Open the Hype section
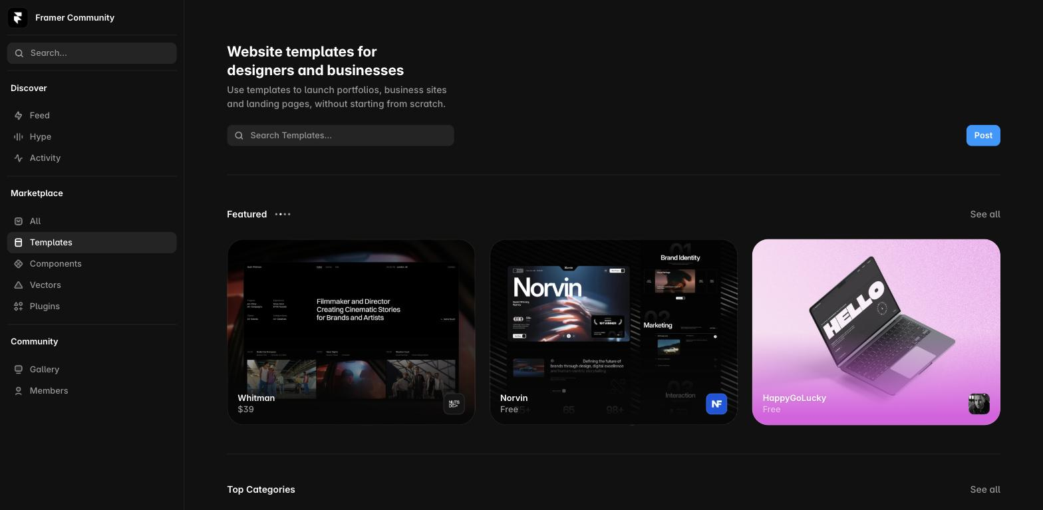Screen dimensions: 1043x510 [x=92, y=137]
